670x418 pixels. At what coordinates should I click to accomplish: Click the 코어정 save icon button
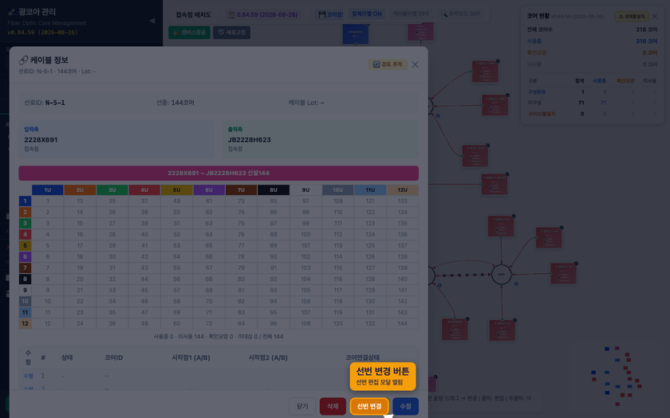[330, 14]
